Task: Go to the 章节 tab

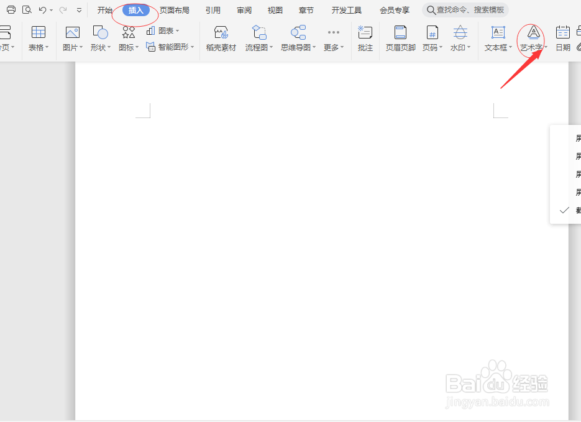Action: pos(306,11)
